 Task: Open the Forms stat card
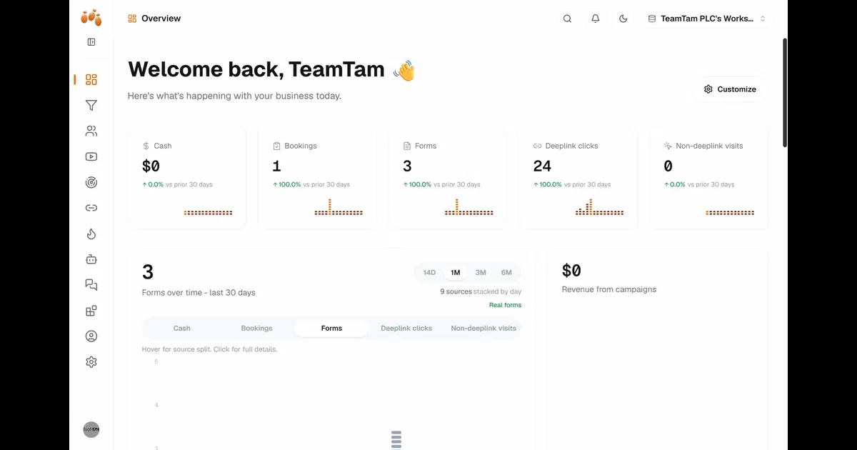point(448,178)
